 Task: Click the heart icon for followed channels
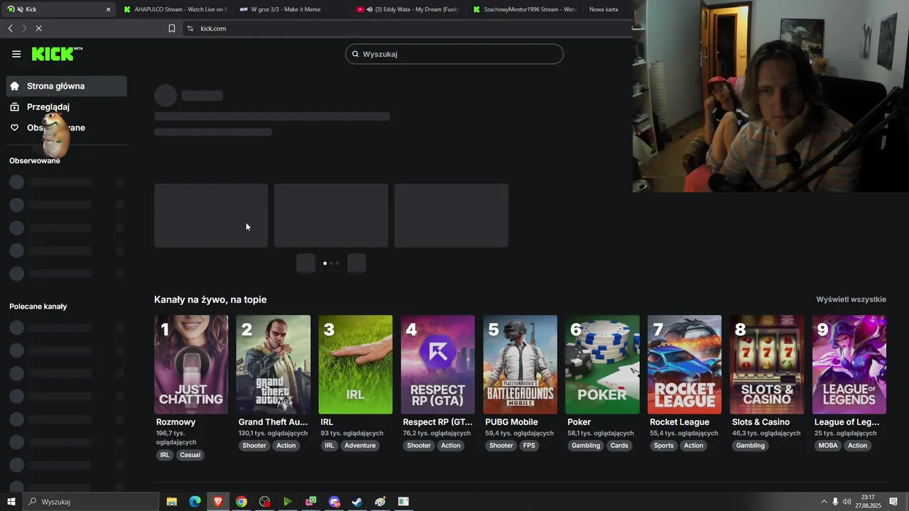14,128
